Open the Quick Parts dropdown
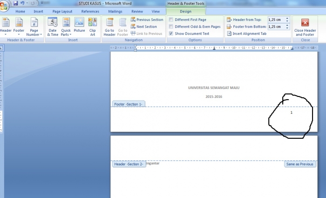The height and width of the screenshot is (198, 326). pos(66,27)
